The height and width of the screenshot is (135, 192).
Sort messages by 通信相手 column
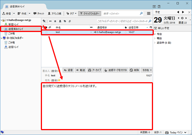coord(102,28)
